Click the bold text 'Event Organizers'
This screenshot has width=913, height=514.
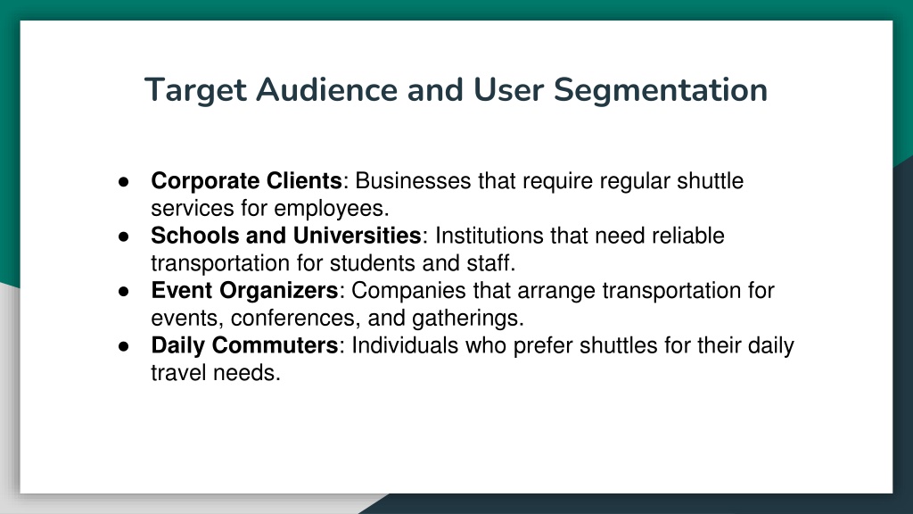click(244, 290)
